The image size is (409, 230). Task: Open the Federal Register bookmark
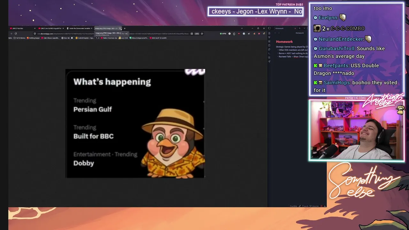pos(85,38)
